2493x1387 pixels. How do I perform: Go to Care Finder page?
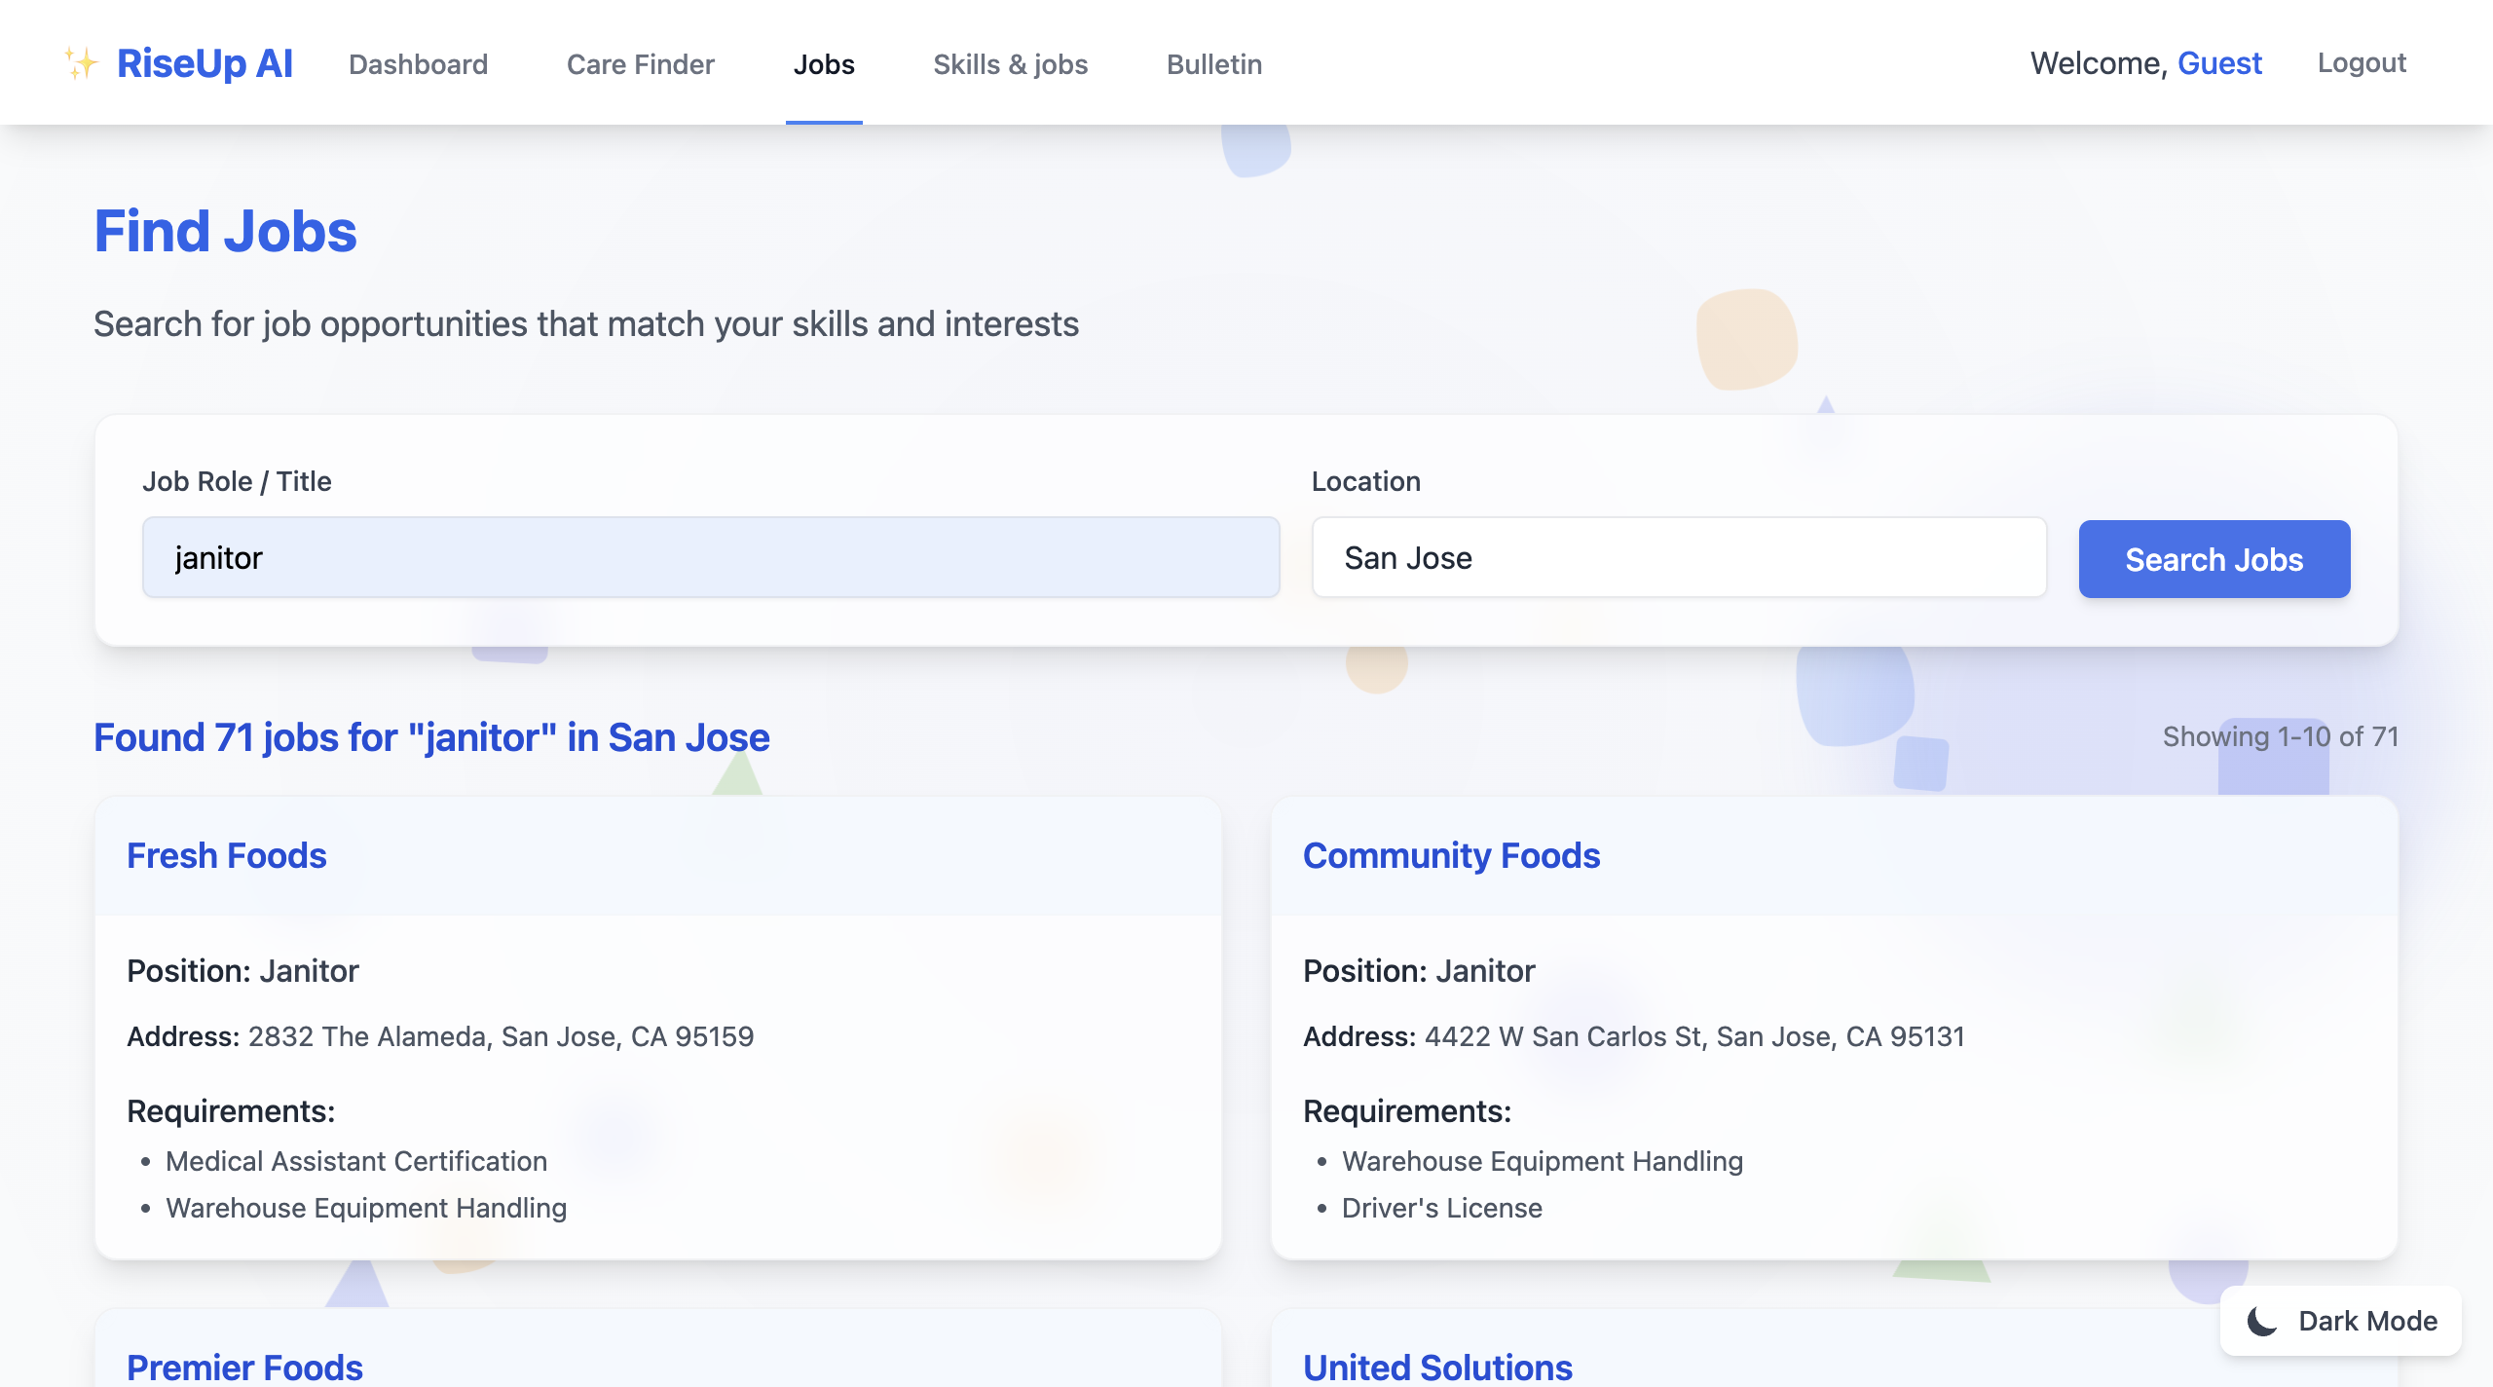(640, 64)
